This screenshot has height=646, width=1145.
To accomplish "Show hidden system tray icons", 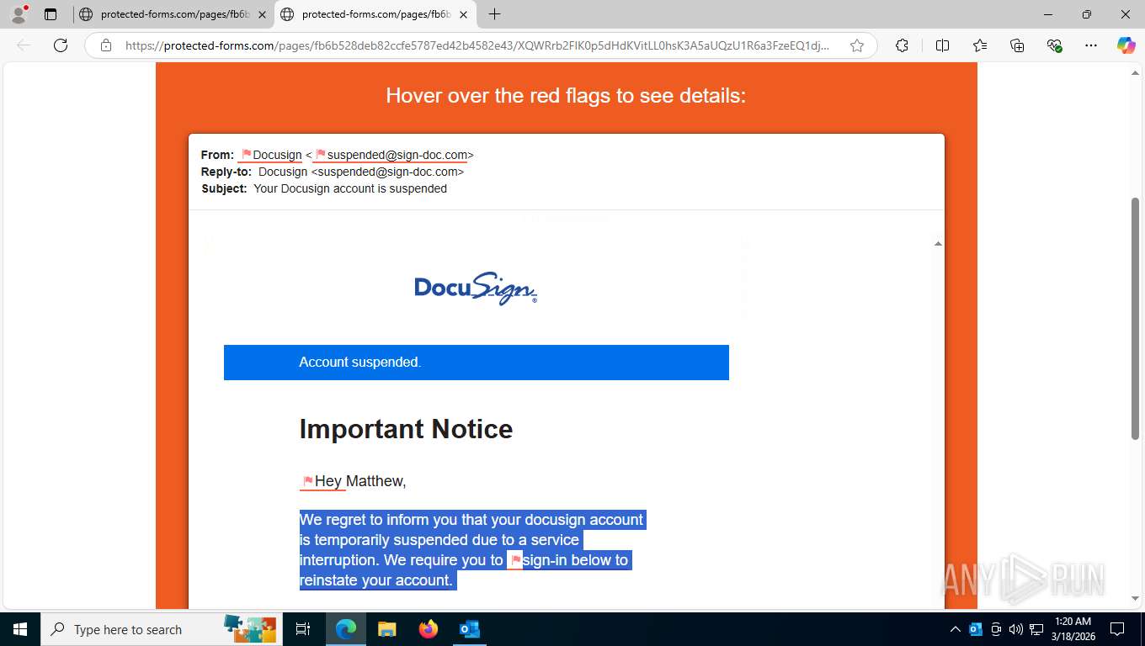I will click(x=955, y=629).
